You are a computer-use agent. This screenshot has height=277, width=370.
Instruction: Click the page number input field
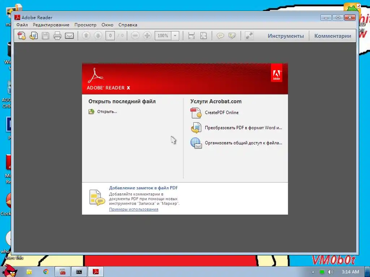110,36
